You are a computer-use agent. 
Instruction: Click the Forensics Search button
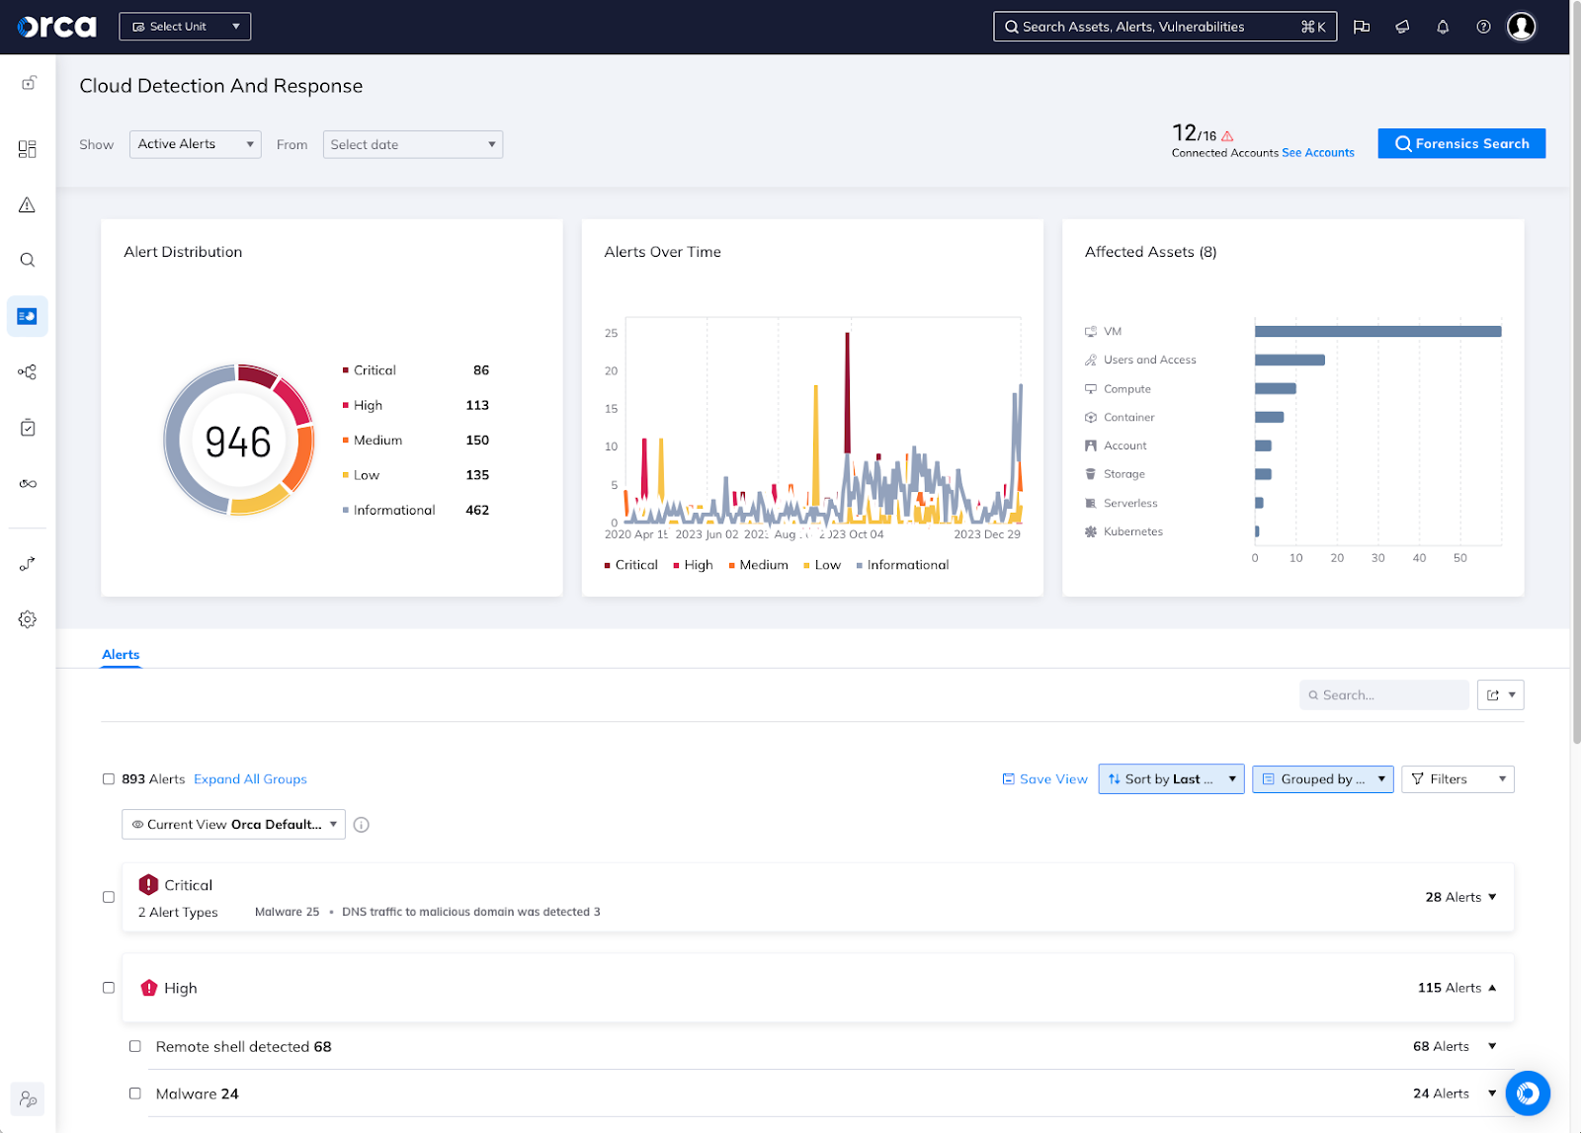click(1460, 143)
